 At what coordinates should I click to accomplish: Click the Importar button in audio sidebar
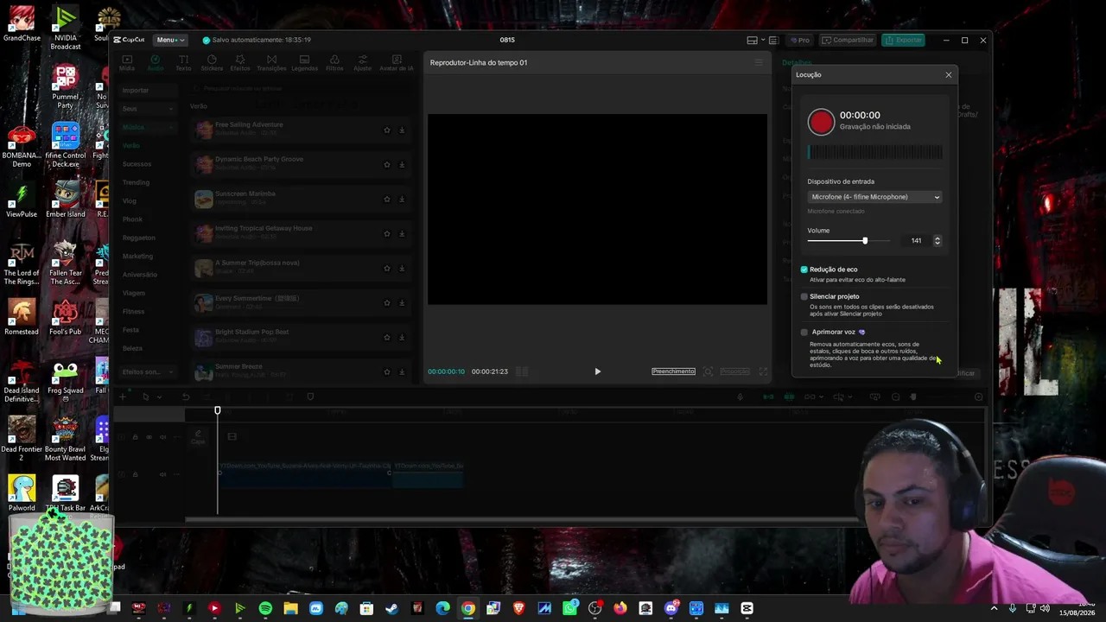(148, 91)
